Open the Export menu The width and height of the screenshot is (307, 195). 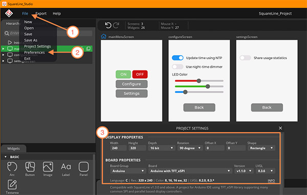click(41, 13)
